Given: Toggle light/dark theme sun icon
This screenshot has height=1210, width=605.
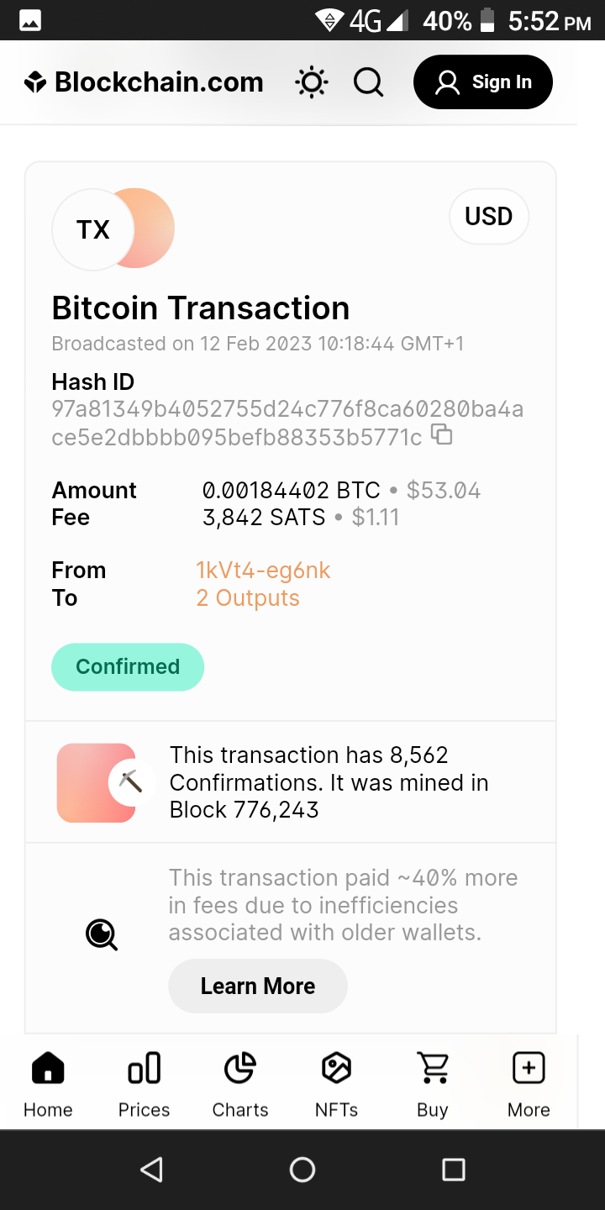Looking at the screenshot, I should (311, 82).
